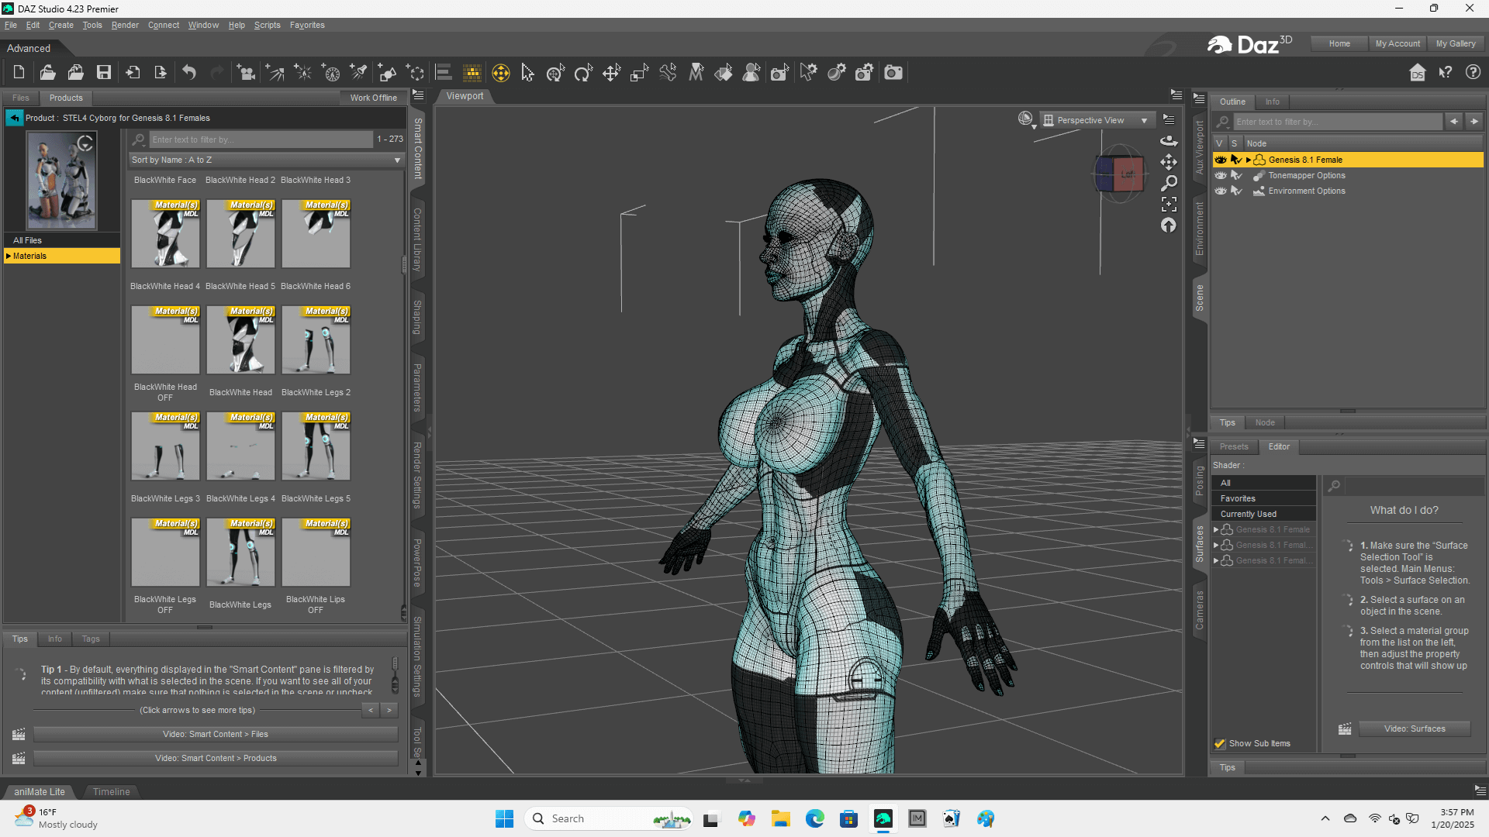Select BlackWhite Head 5 material thumbnail
This screenshot has width=1489, height=837.
point(240,235)
